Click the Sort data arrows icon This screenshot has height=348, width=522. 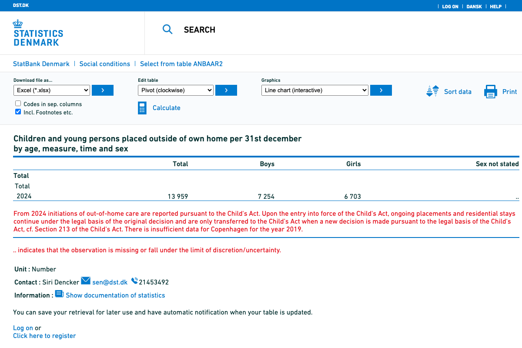432,91
